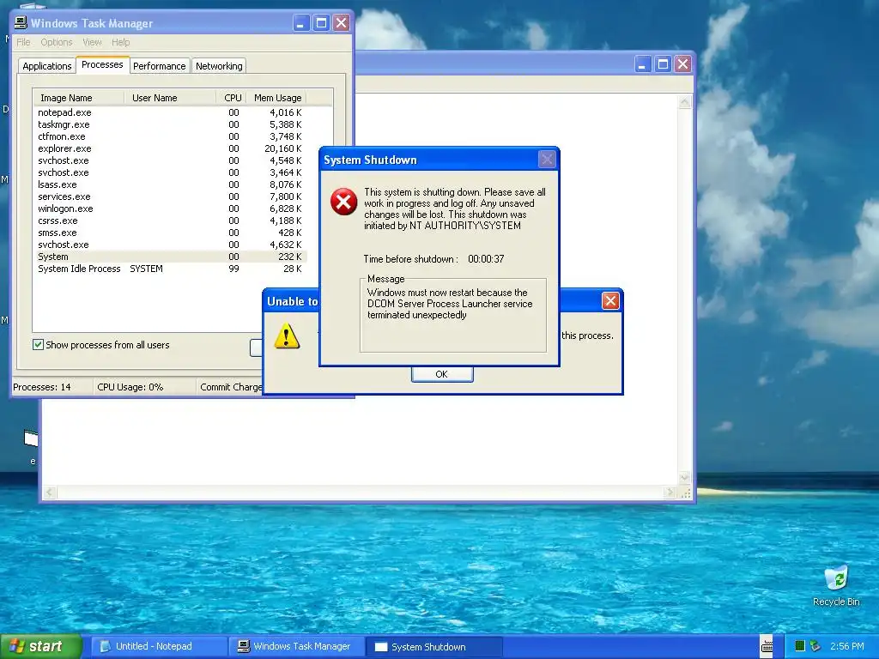Sort processes by CPU column header
The image size is (879, 659).
click(x=232, y=98)
